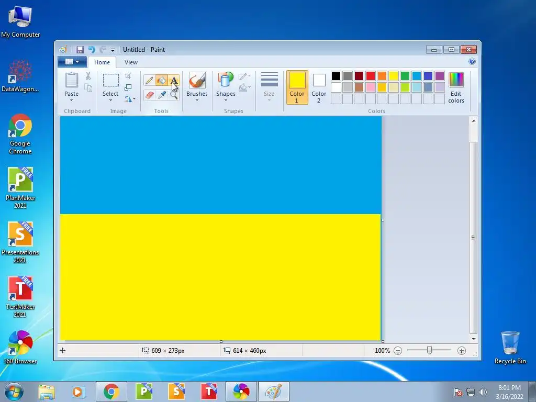Click the Paint Help question mark icon

click(472, 62)
